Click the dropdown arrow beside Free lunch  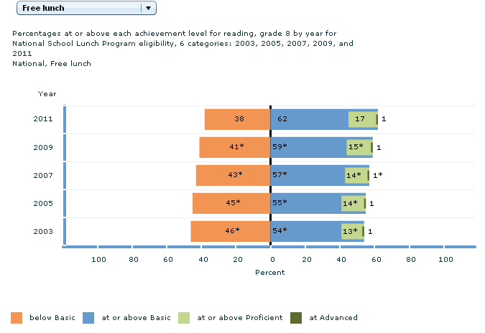pos(148,8)
